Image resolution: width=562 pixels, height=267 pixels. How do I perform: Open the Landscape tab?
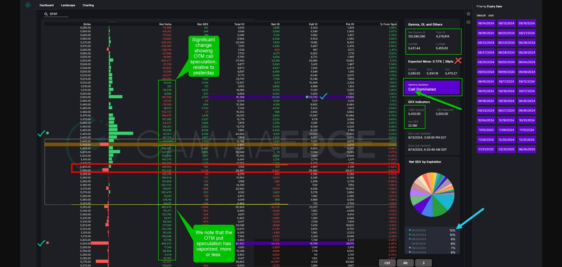(68, 5)
